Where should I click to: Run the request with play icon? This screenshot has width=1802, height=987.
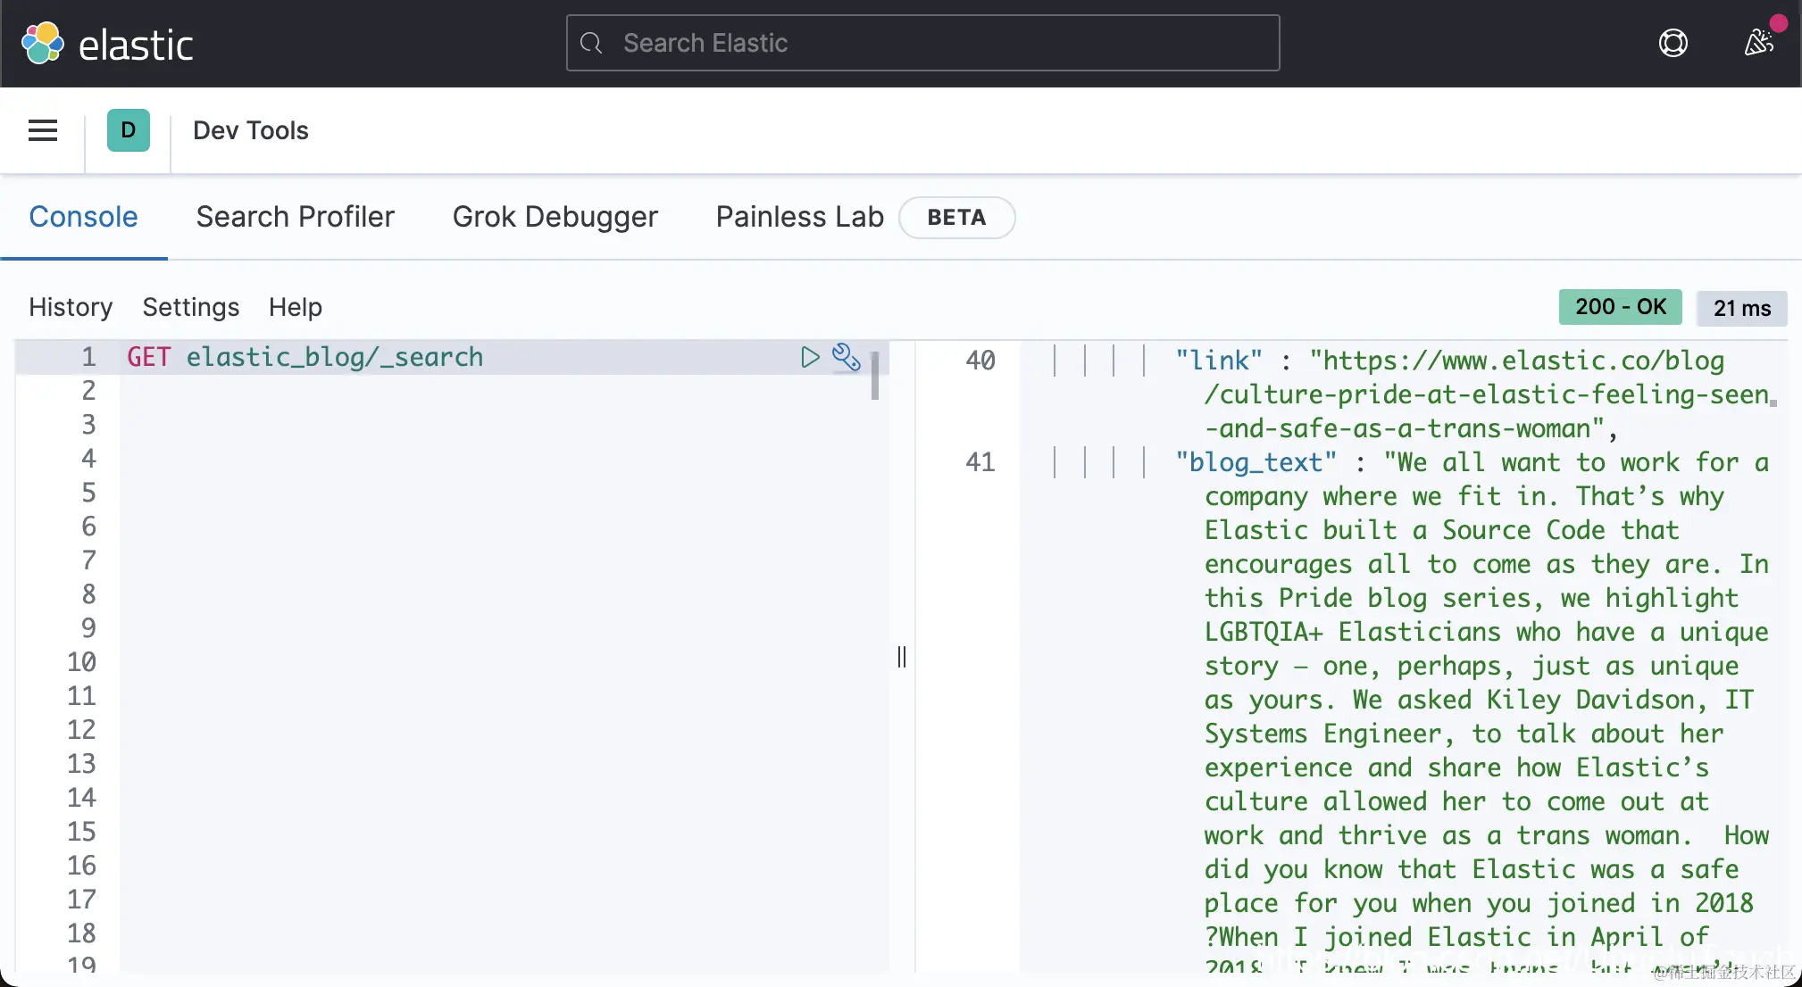(x=809, y=357)
